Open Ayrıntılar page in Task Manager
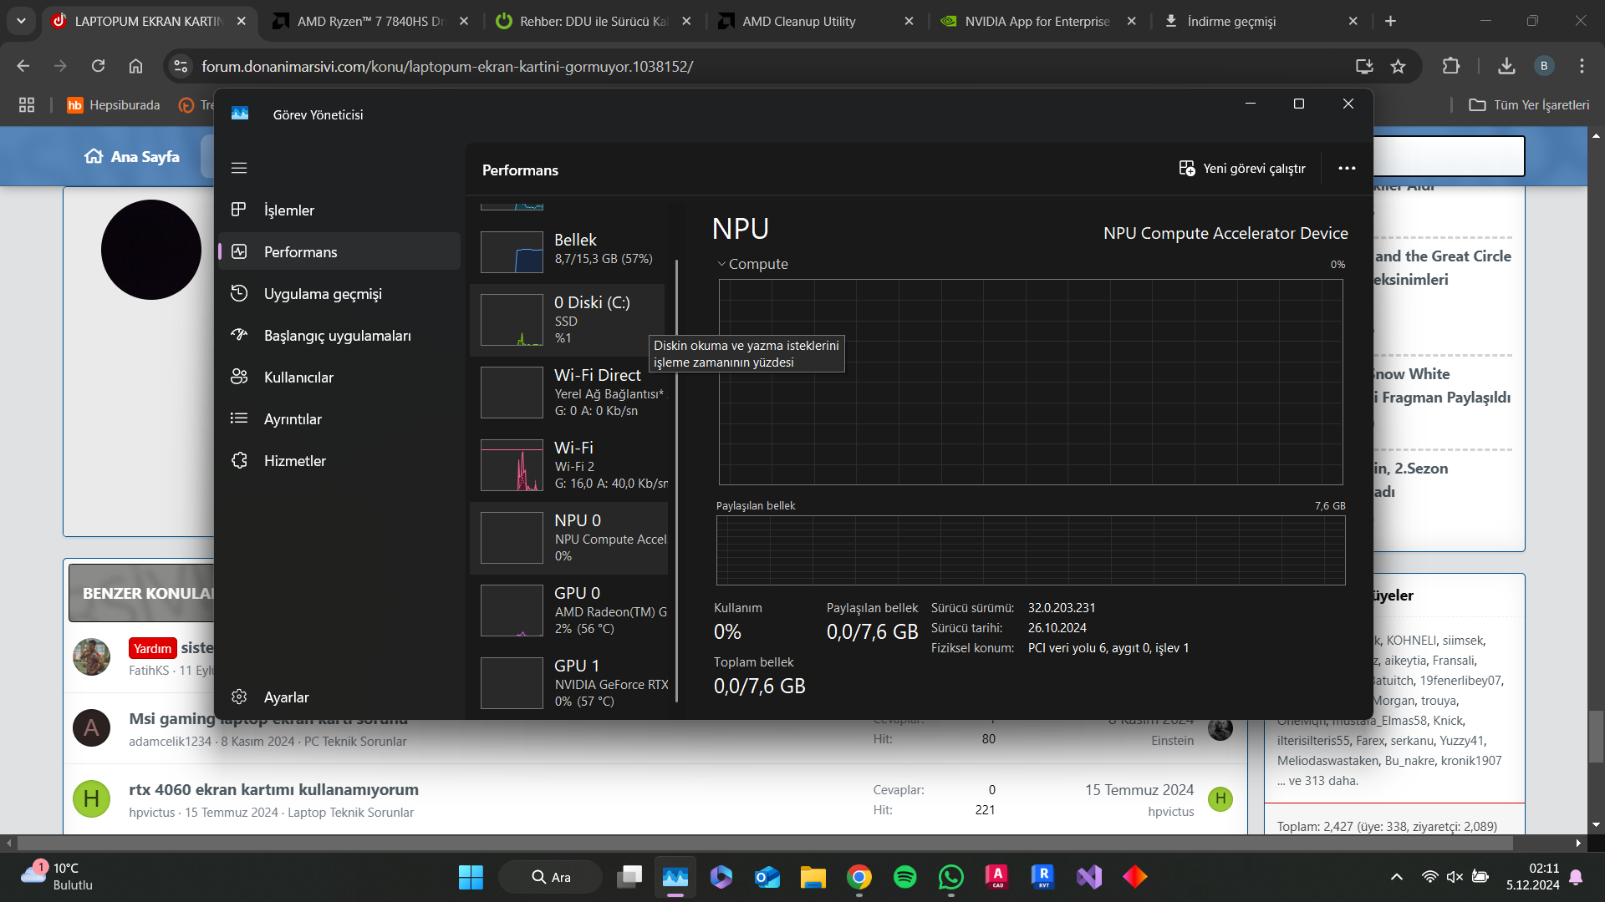Screen dimensions: 1605x902 pyautogui.click(x=339, y=418)
